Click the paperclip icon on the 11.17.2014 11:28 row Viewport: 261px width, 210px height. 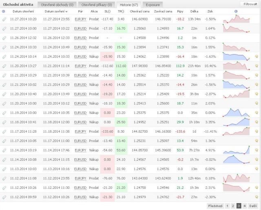(x=4, y=131)
